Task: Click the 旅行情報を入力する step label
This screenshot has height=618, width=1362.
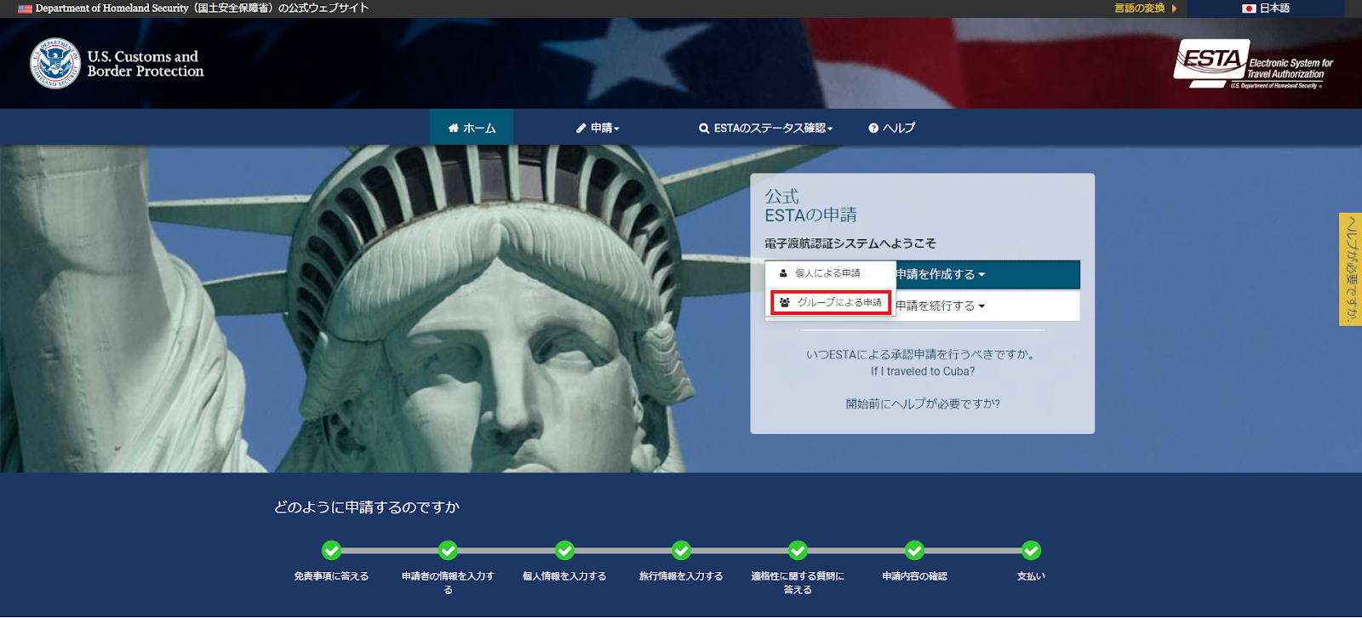Action: tap(681, 576)
